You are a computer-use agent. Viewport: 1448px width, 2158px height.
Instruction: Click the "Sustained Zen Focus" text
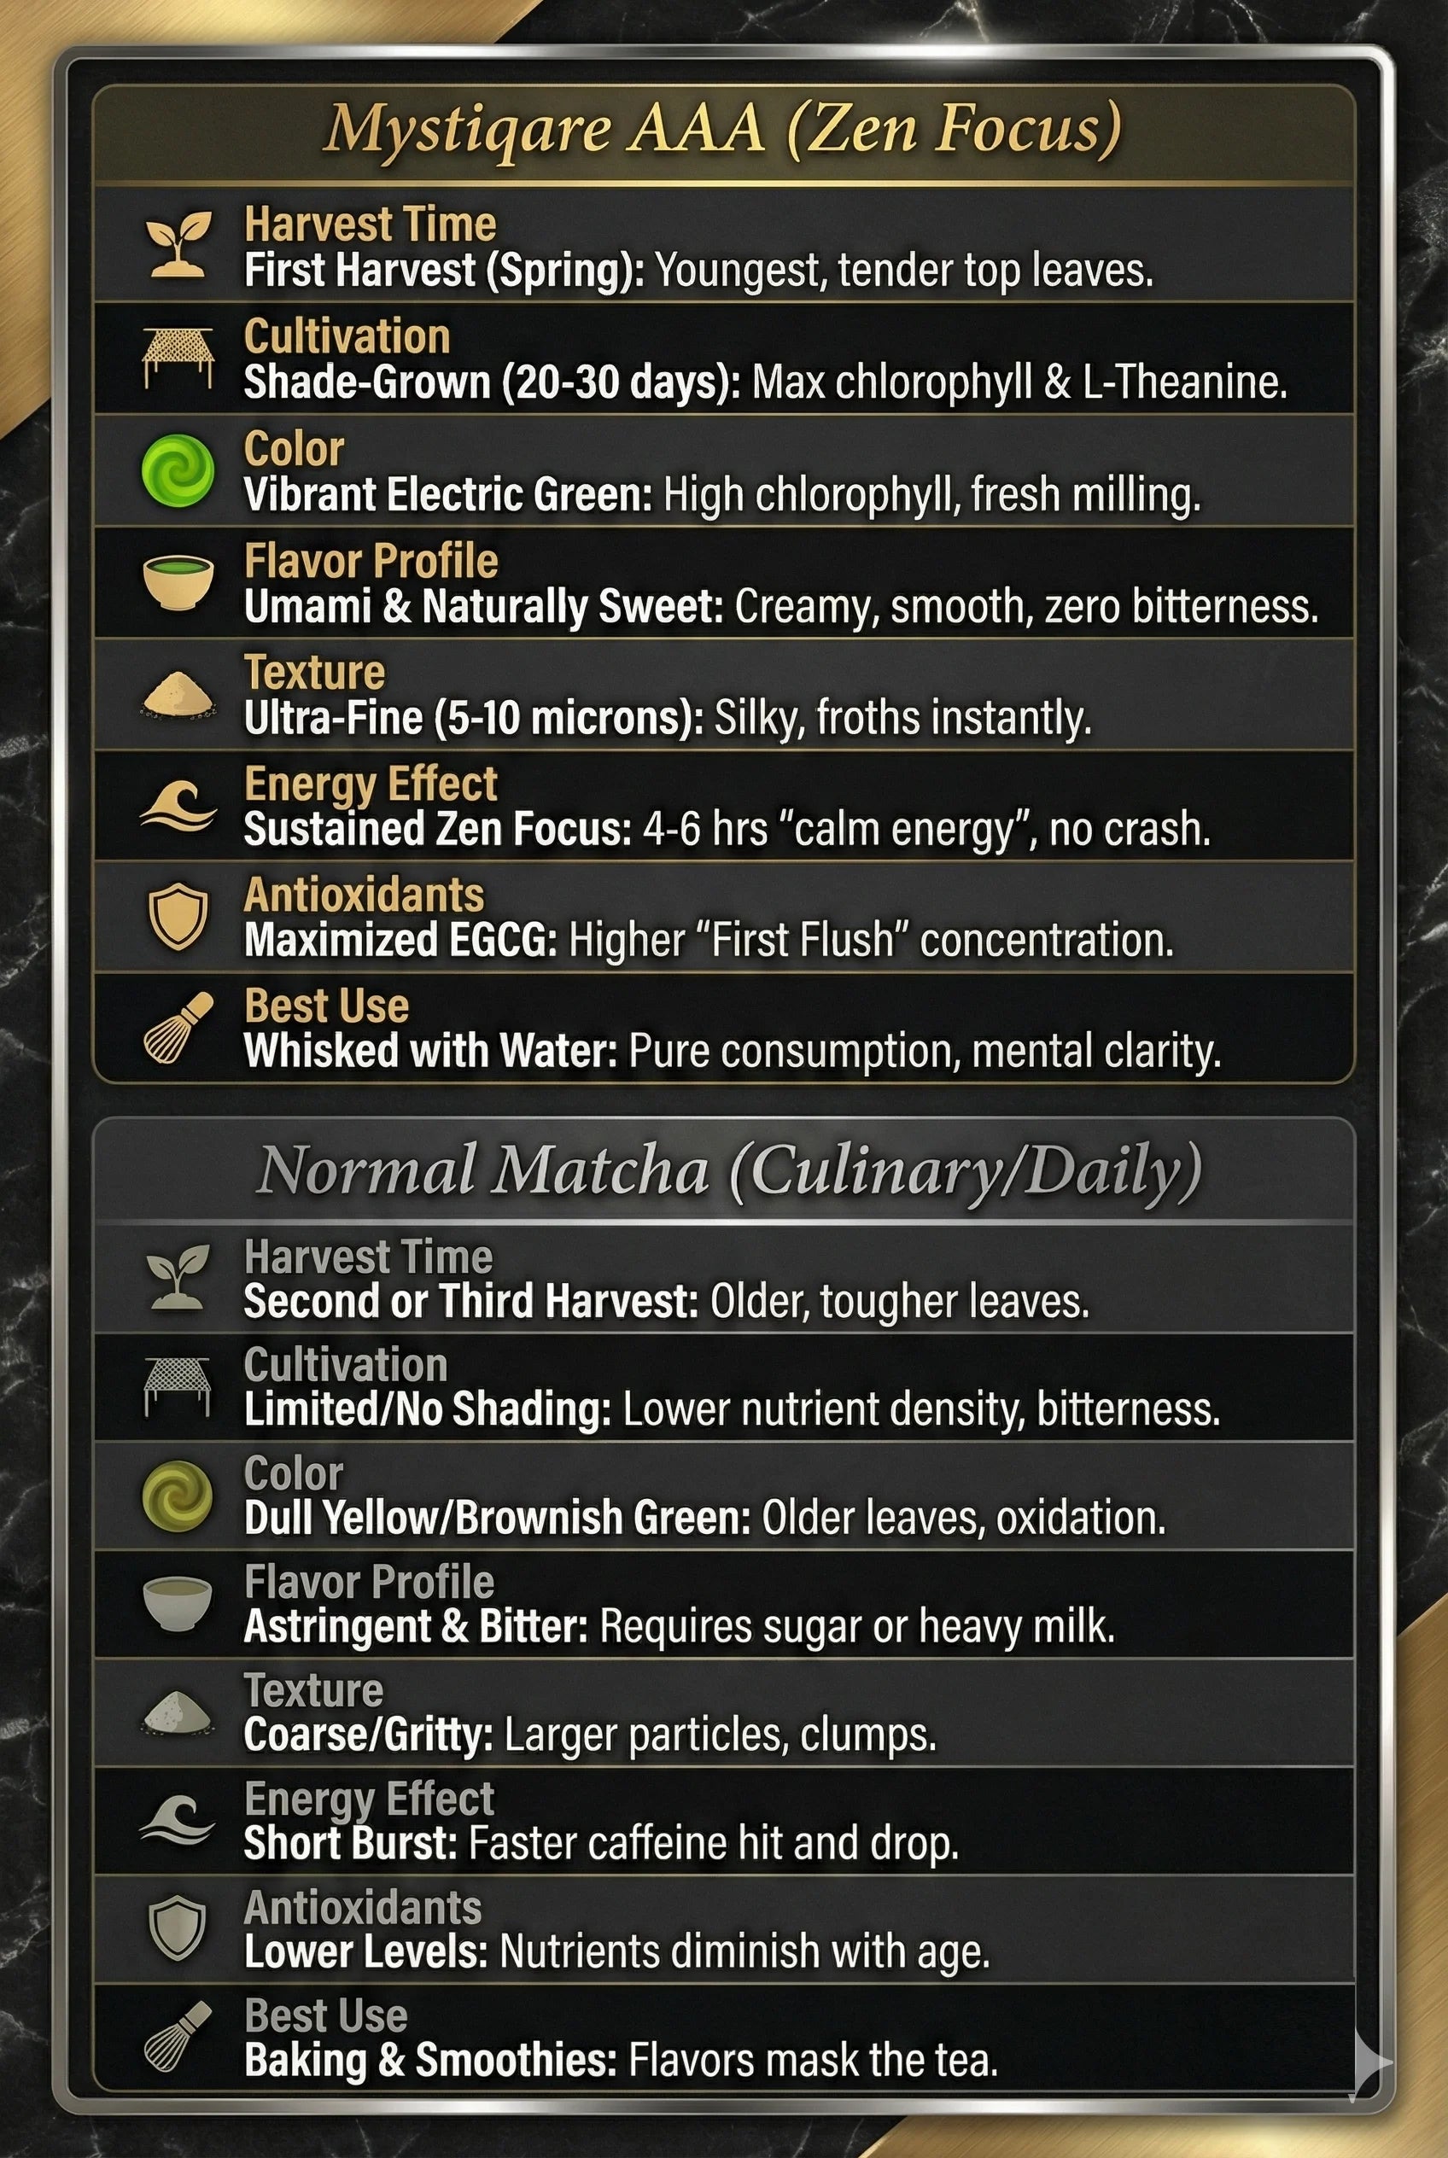(x=437, y=829)
